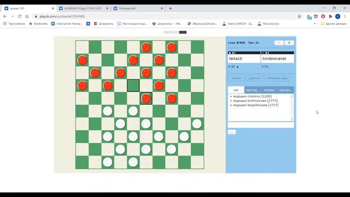
Task: Expand the hidden bookmarks overflow arrow
Action: coord(315,24)
